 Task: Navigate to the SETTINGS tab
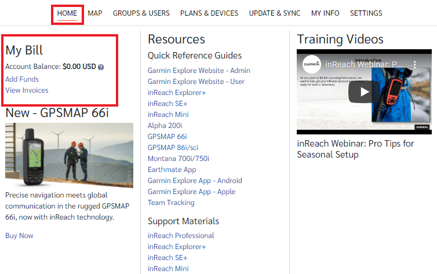366,13
